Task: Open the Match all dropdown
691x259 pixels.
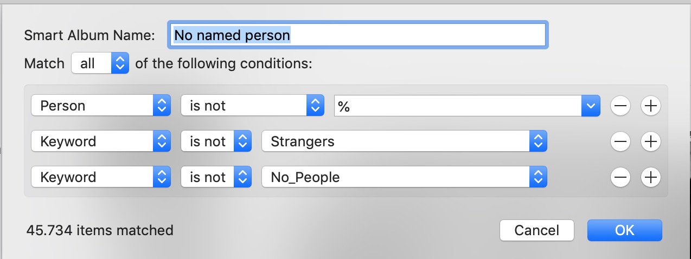Action: coord(100,63)
